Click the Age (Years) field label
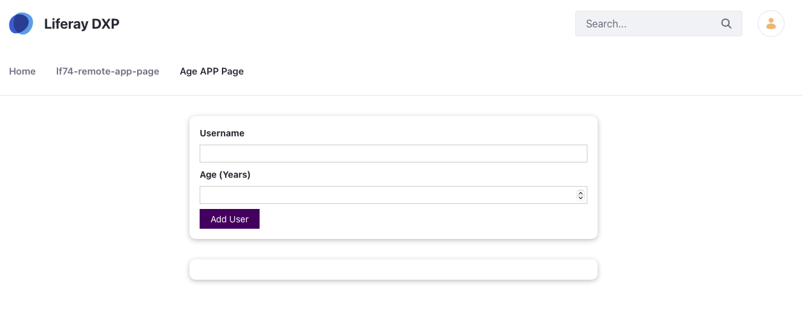This screenshot has height=309, width=803. (x=225, y=175)
